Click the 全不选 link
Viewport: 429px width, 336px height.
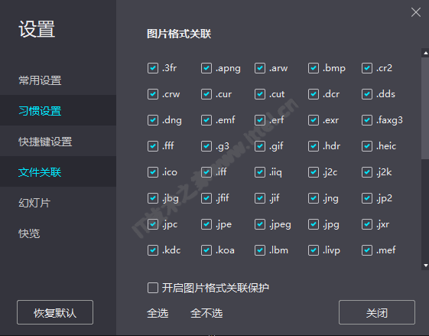click(x=206, y=313)
